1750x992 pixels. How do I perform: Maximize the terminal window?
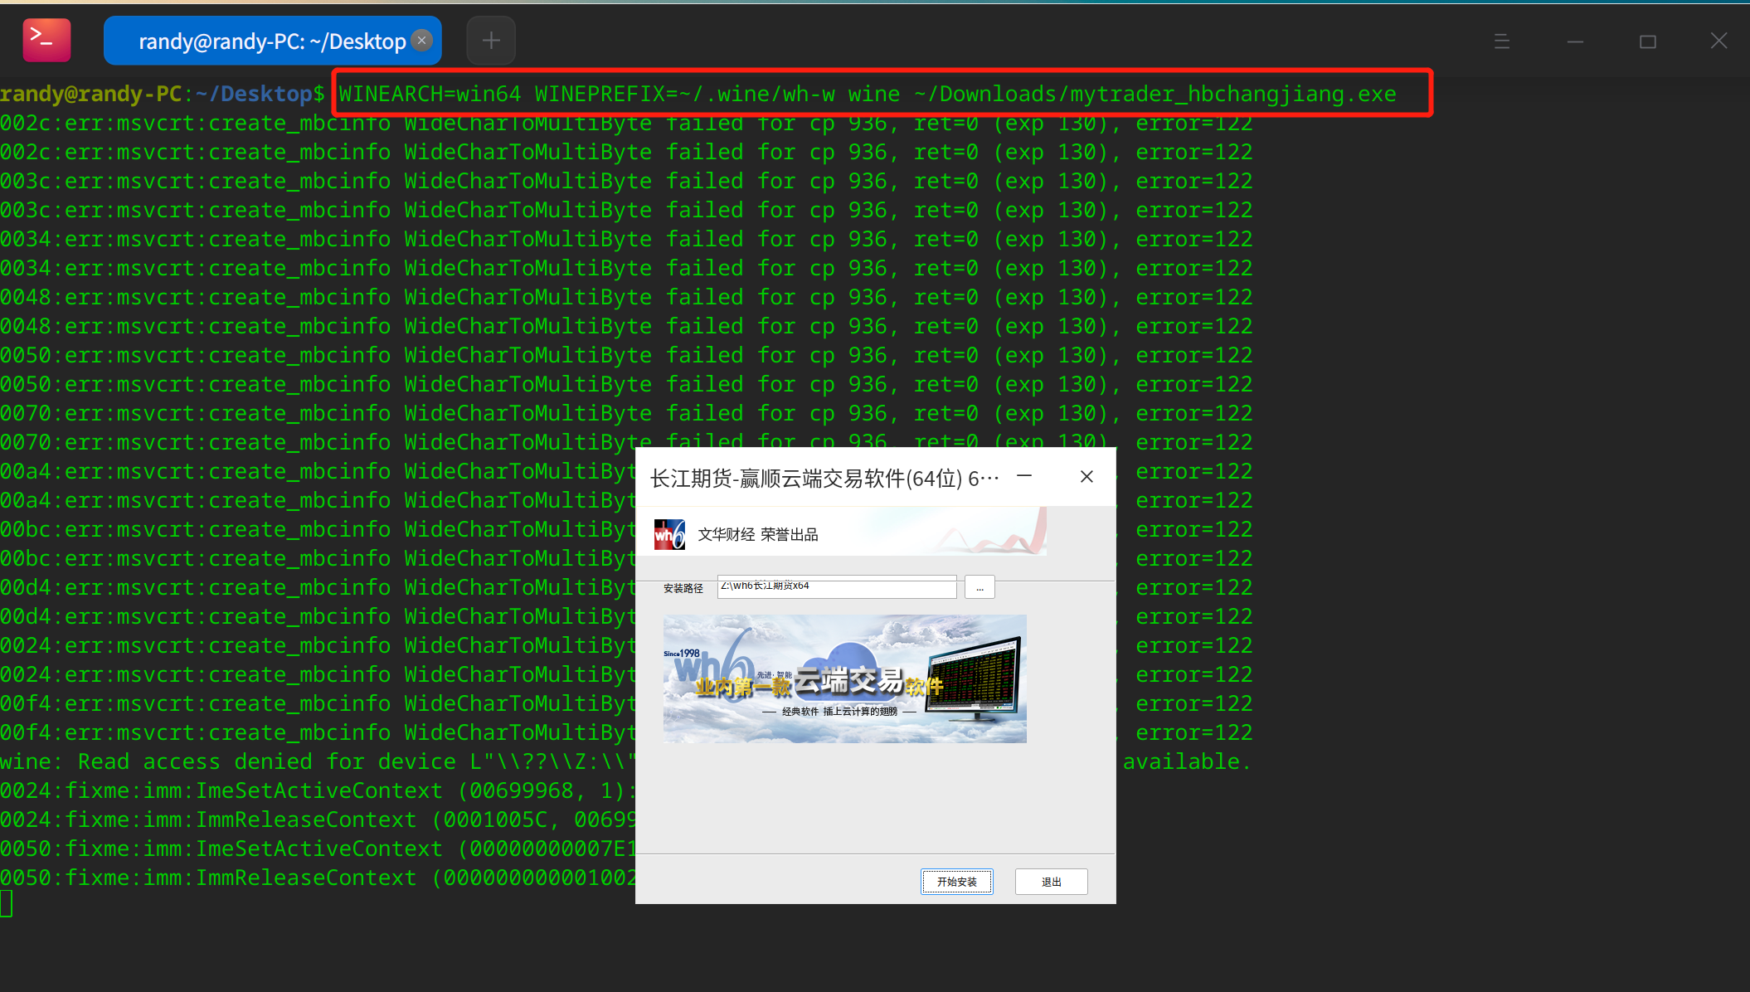[x=1647, y=41]
